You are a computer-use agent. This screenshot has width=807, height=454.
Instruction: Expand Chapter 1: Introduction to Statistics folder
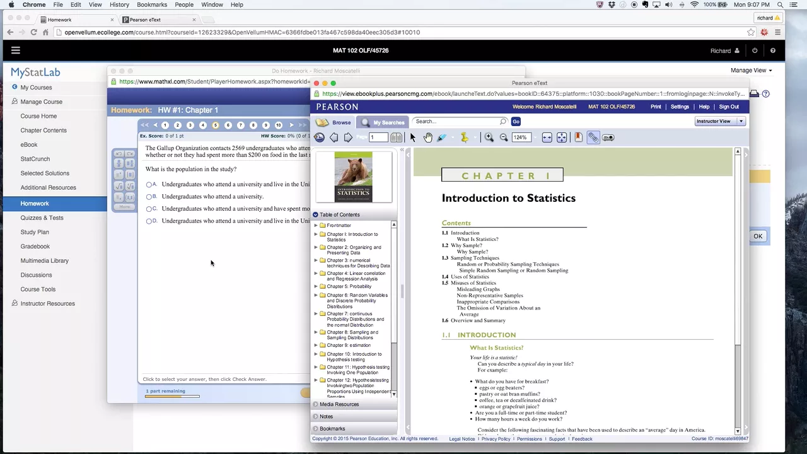pos(316,234)
